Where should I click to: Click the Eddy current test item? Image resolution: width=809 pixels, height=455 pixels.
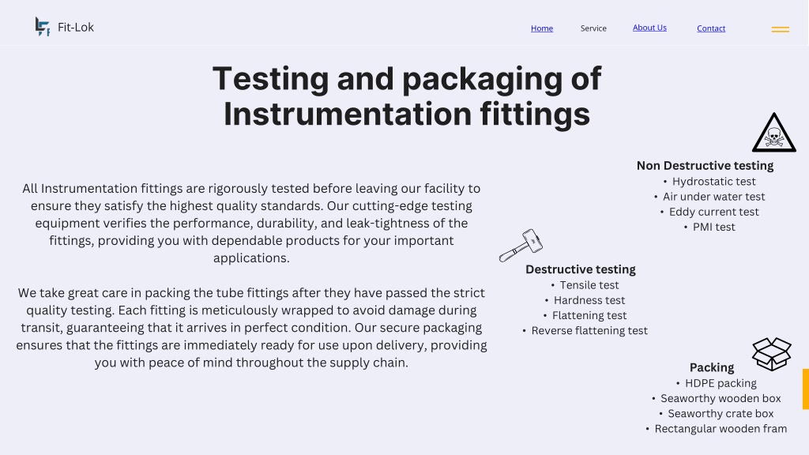(x=713, y=212)
